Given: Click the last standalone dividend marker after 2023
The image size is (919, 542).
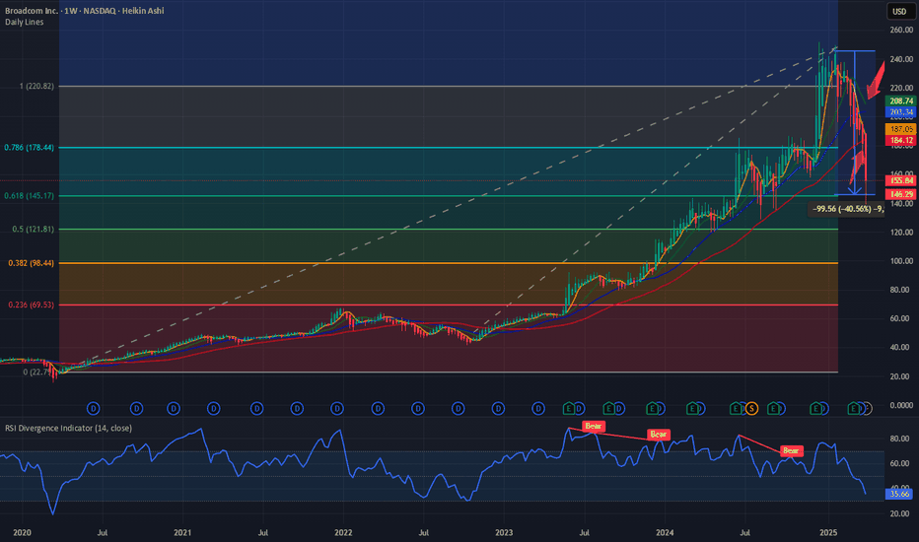Looking at the screenshot, I should click(538, 408).
